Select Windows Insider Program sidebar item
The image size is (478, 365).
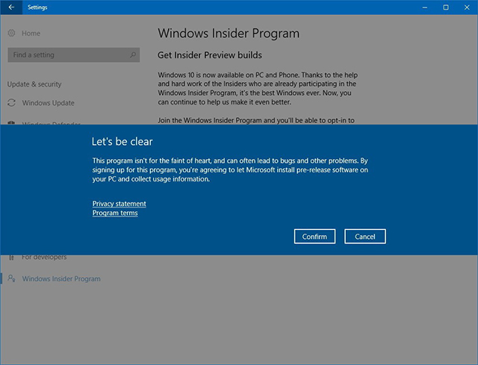(60, 279)
